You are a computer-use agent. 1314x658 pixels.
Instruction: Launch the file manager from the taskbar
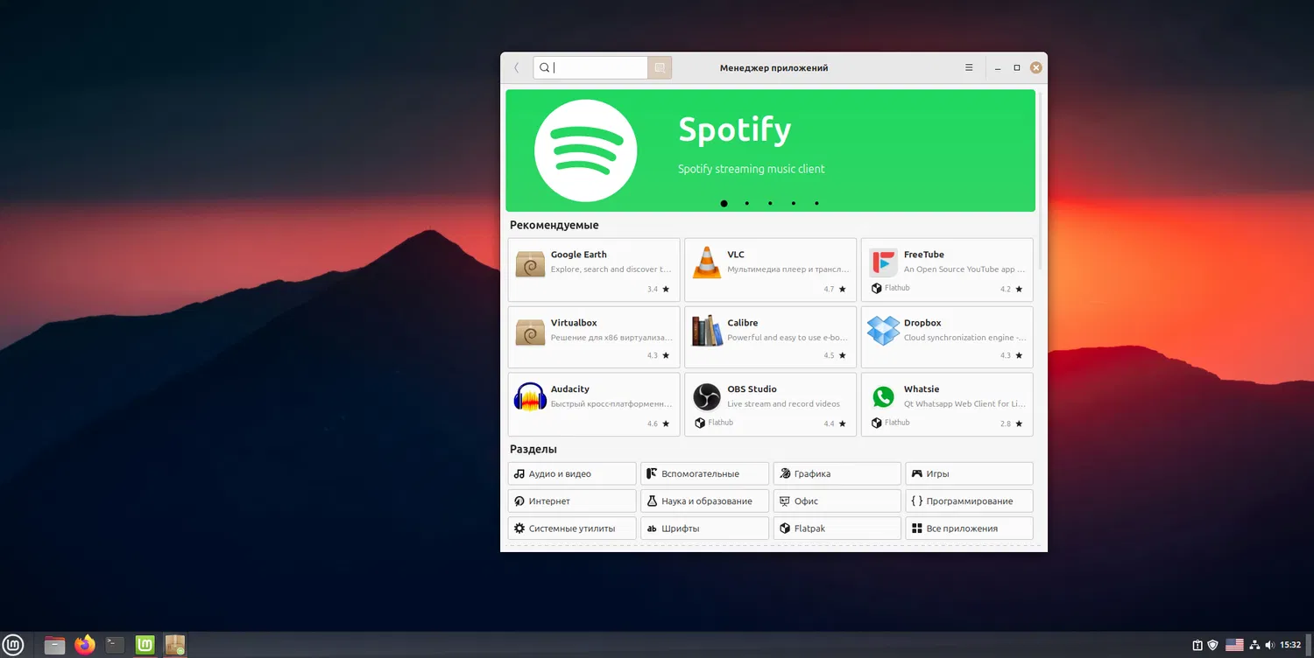pyautogui.click(x=54, y=645)
